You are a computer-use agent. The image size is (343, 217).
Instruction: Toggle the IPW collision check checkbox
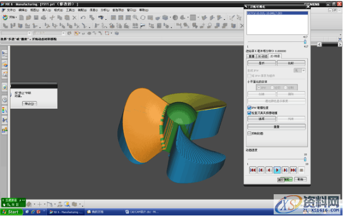coord(249,107)
